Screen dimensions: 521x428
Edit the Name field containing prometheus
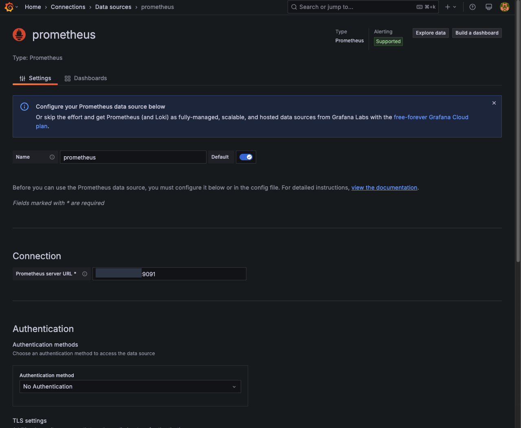[x=133, y=157]
